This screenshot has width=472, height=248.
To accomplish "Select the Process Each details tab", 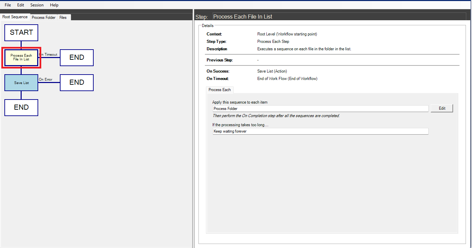I will click(x=219, y=90).
